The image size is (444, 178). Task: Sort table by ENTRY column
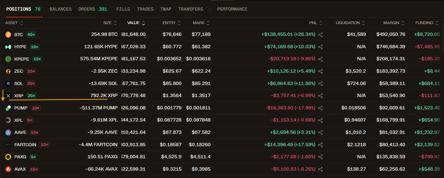coord(172,23)
